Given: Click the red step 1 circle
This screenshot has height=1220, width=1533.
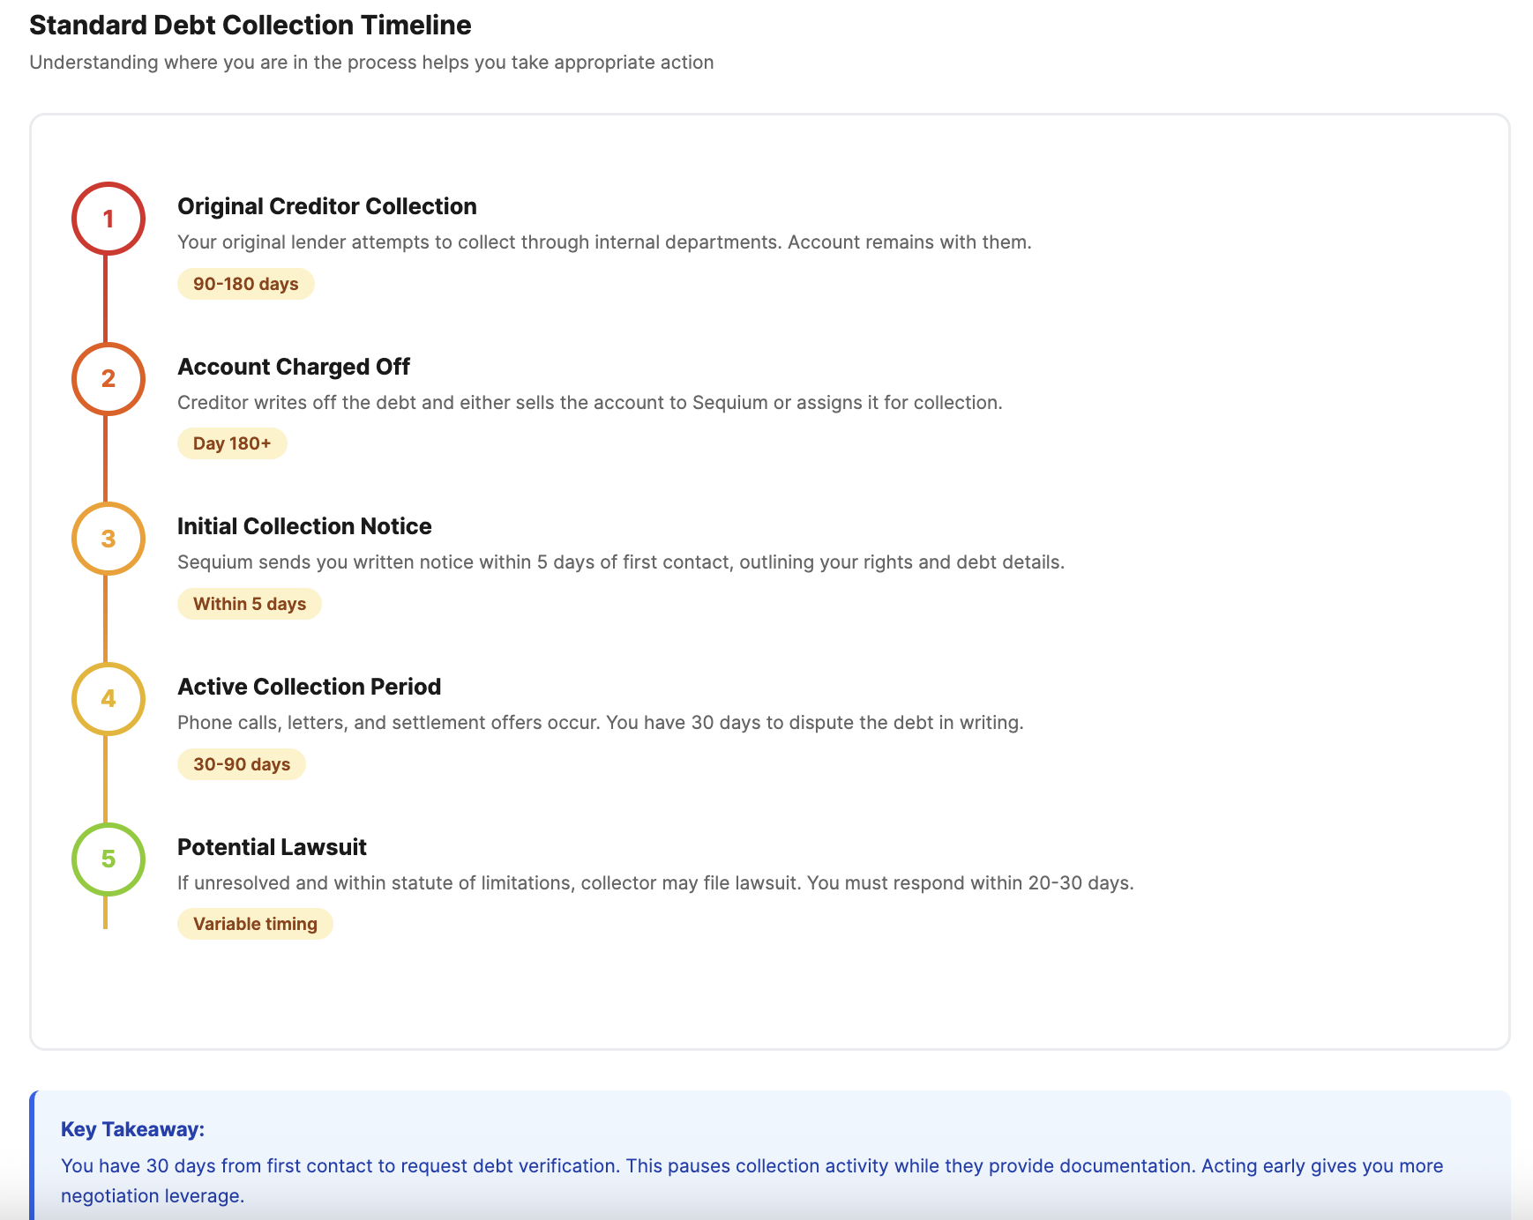Looking at the screenshot, I should (x=108, y=219).
